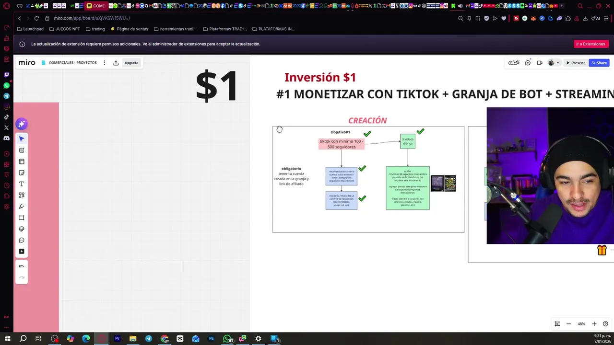This screenshot has width=614, height=345.
Task: Select the pink tiktok con minimo 100-500 seguidores note
Action: (342, 144)
